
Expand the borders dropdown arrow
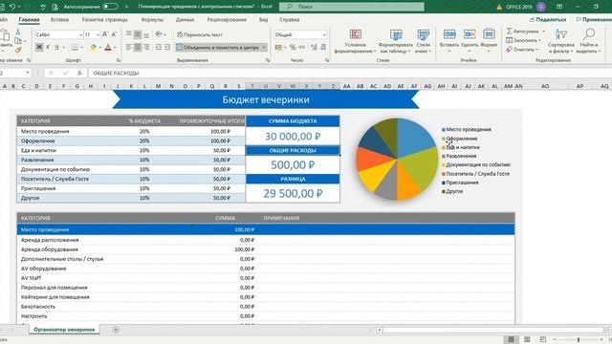tap(82, 48)
